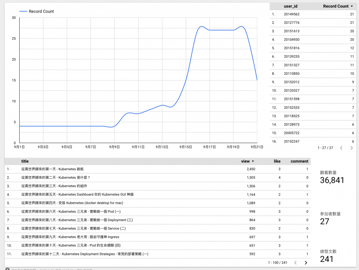Click the 9月21日 x-axis label
This screenshot has height=270, width=359.
257,147
